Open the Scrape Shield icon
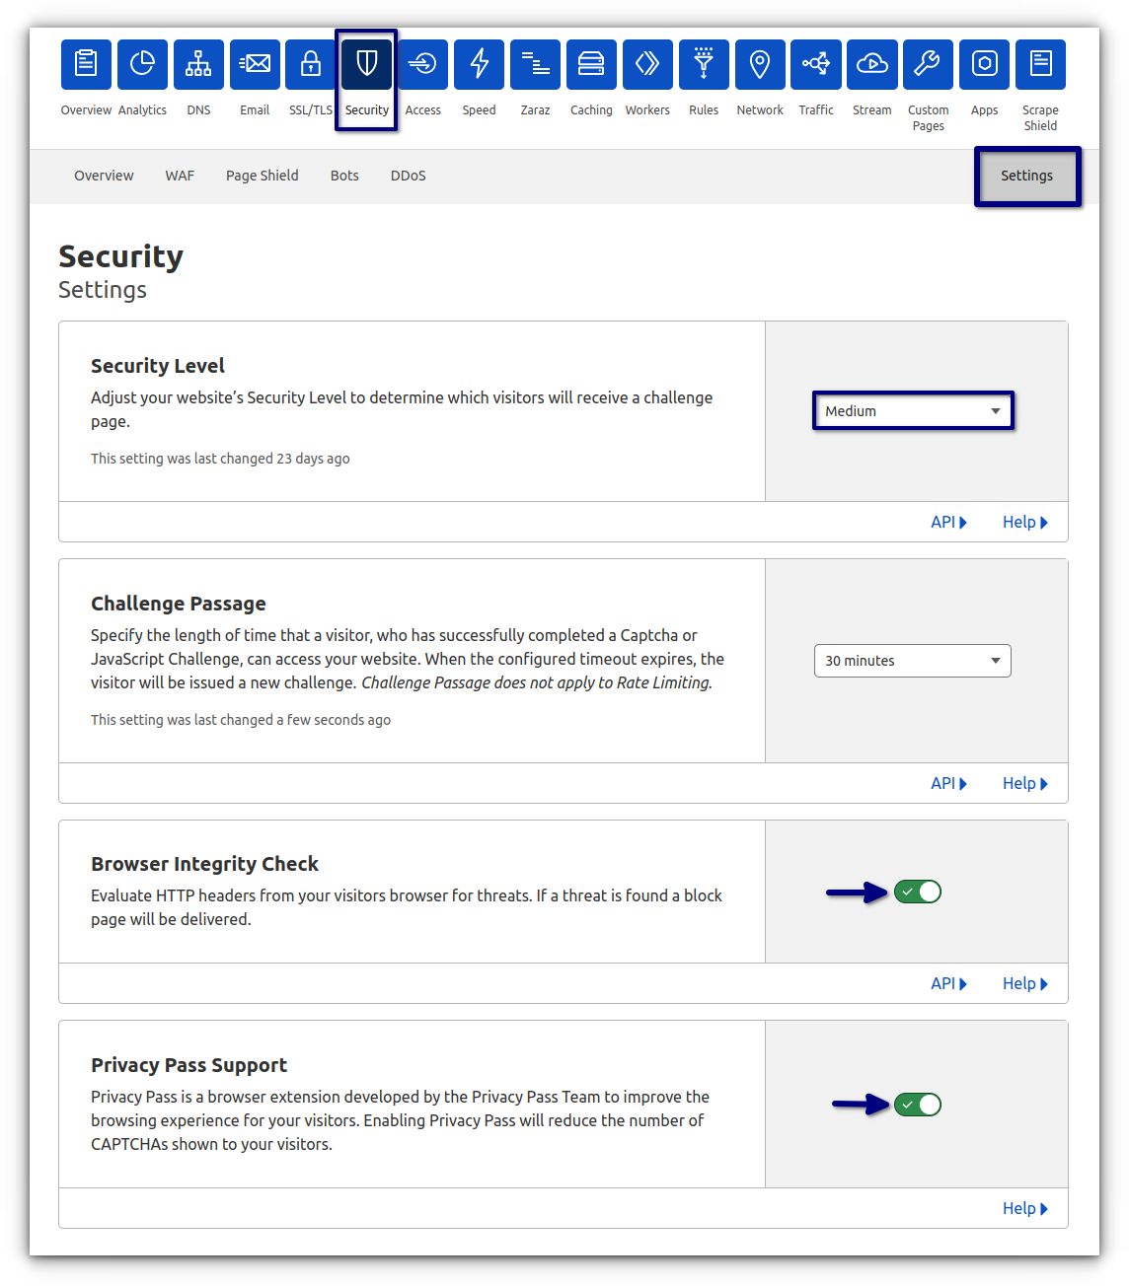 pos(1040,64)
